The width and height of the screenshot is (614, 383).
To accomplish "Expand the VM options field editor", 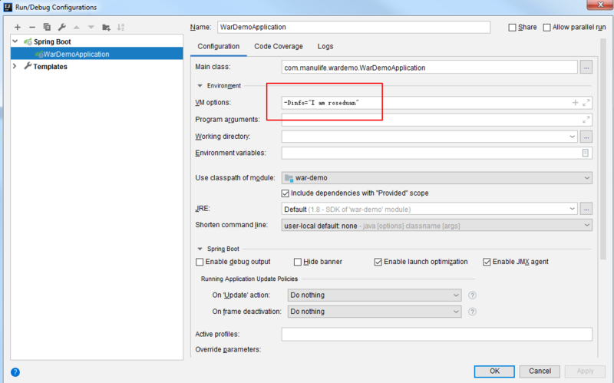I will click(586, 103).
